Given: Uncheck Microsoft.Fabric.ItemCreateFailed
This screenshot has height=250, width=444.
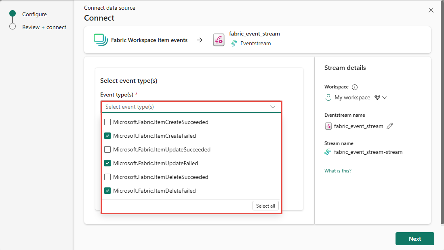Looking at the screenshot, I should pyautogui.click(x=107, y=136).
